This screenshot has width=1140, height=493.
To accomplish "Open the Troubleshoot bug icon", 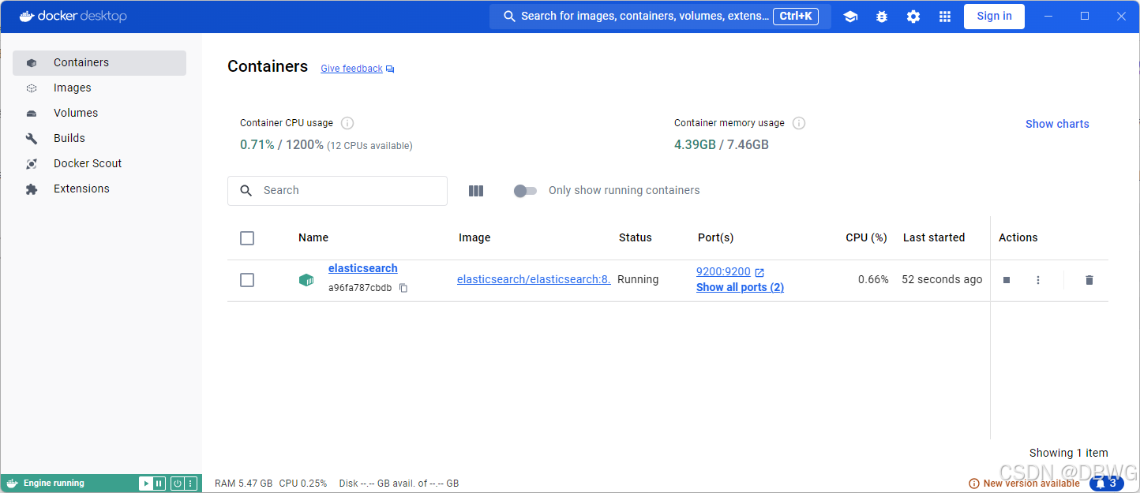I will click(x=882, y=17).
